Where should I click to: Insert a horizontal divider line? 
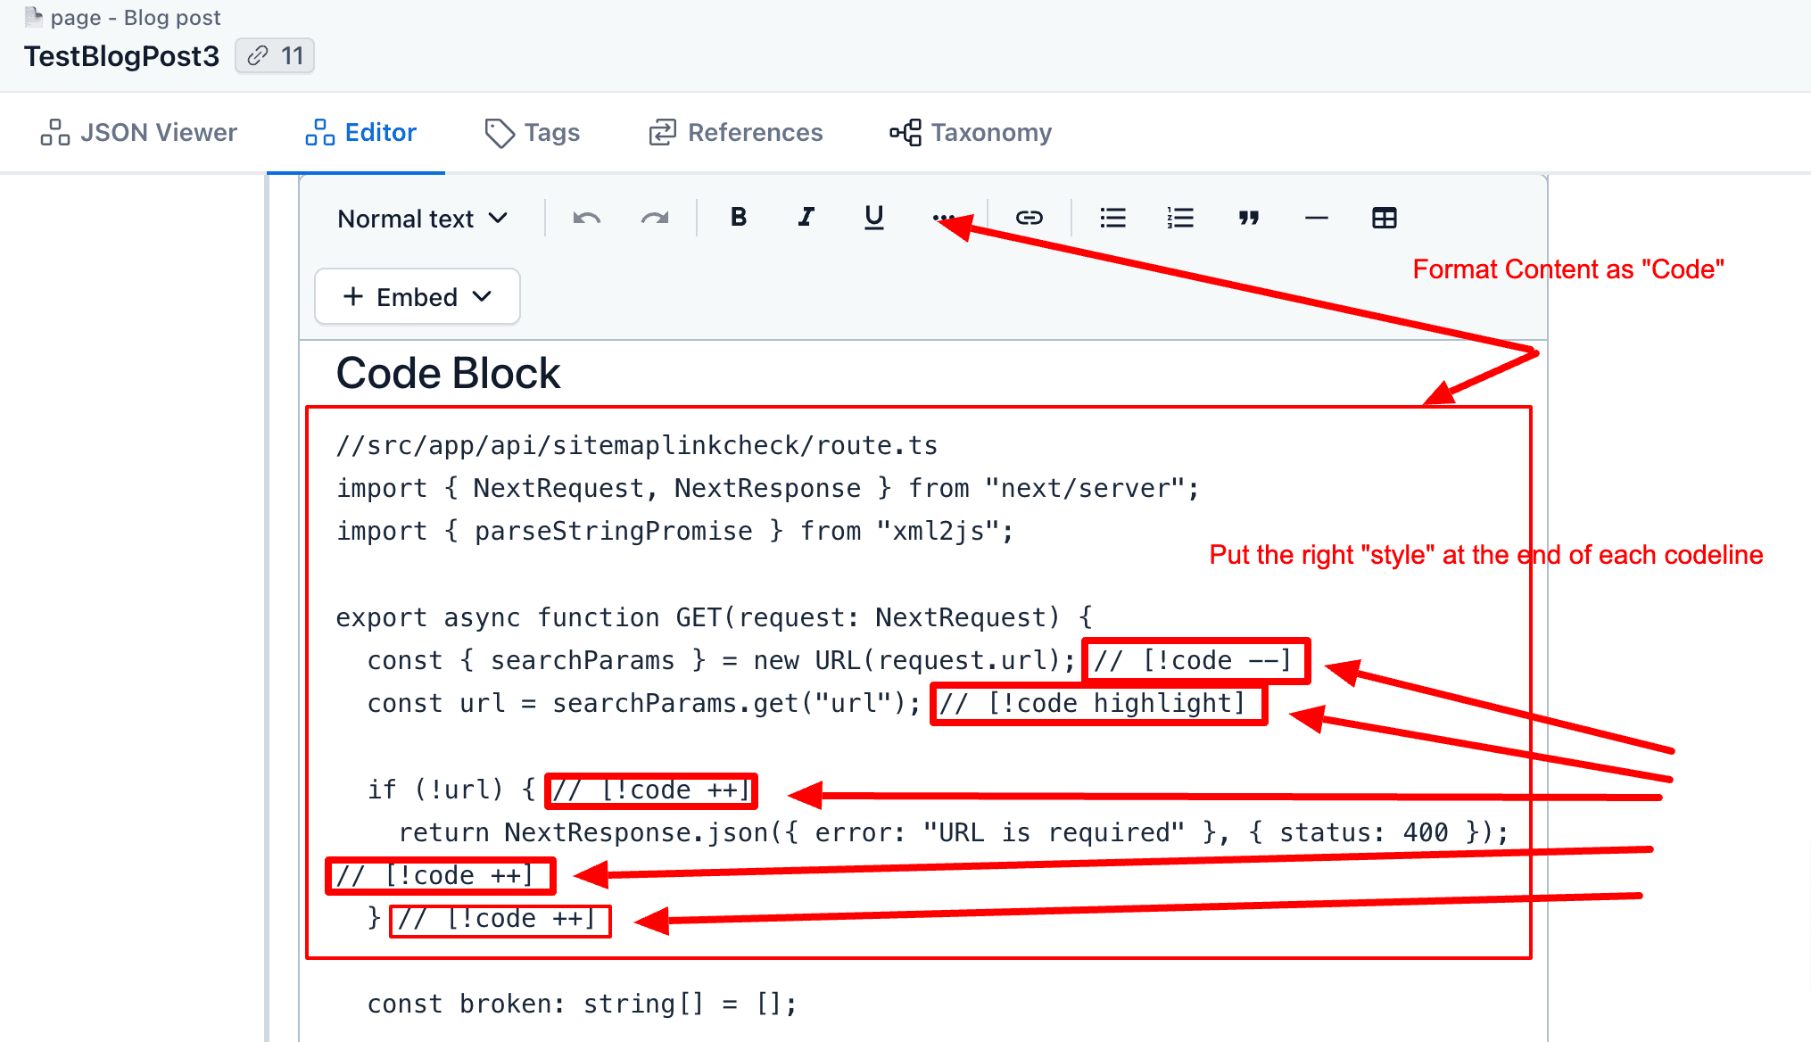tap(1316, 218)
